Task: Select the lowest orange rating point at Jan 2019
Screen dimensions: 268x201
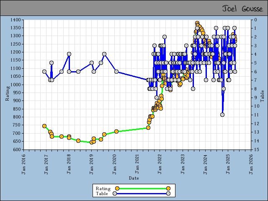Action: [x=92, y=142]
